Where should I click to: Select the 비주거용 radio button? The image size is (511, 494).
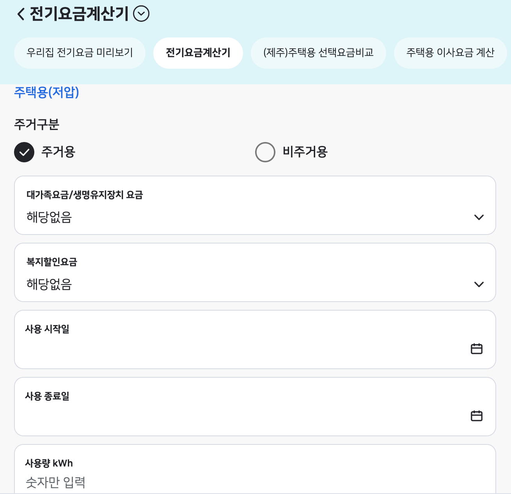point(265,152)
